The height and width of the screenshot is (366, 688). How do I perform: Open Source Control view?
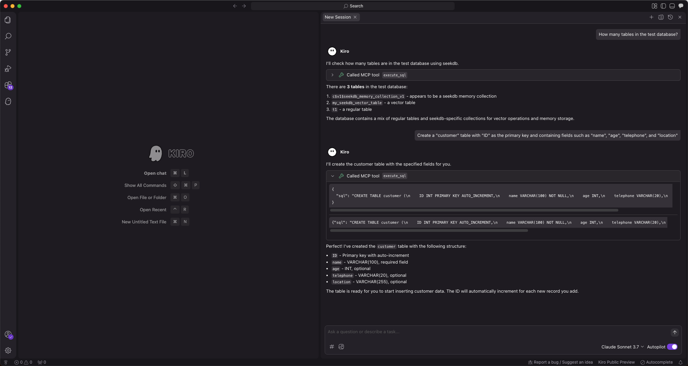tap(8, 52)
